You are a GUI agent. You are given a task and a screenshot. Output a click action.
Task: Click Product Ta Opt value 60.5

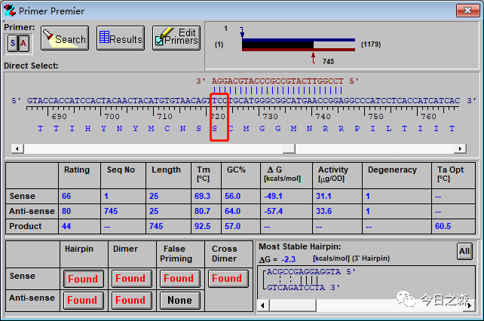(x=443, y=226)
